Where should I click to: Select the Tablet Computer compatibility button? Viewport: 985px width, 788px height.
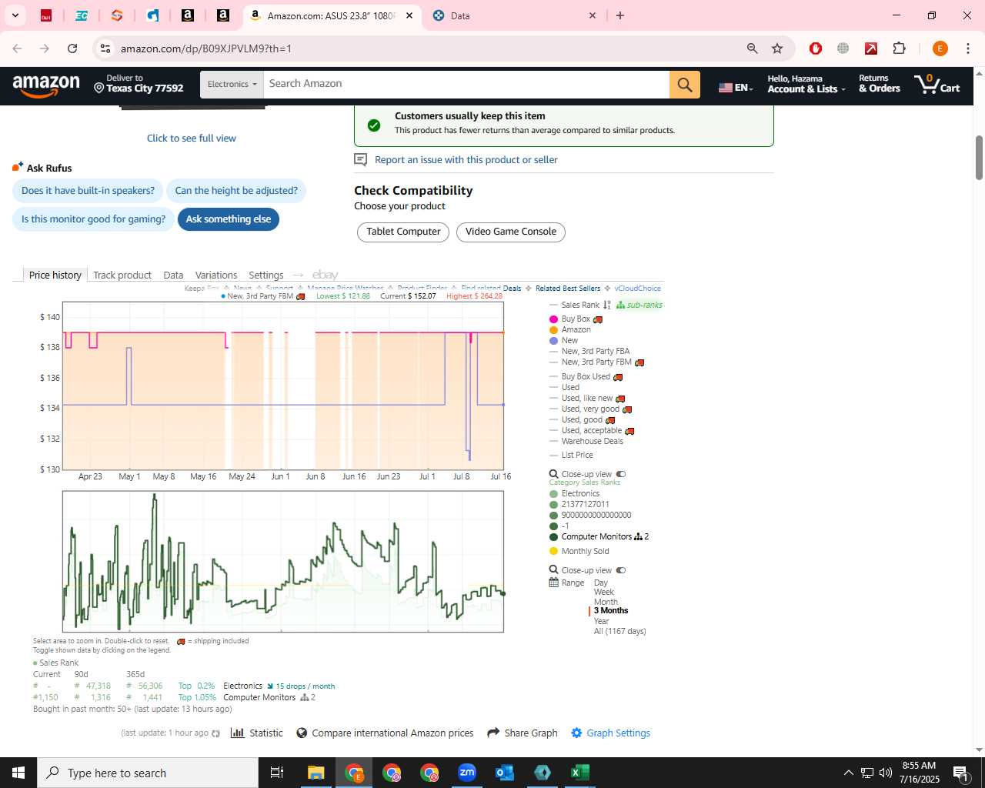coord(403,232)
